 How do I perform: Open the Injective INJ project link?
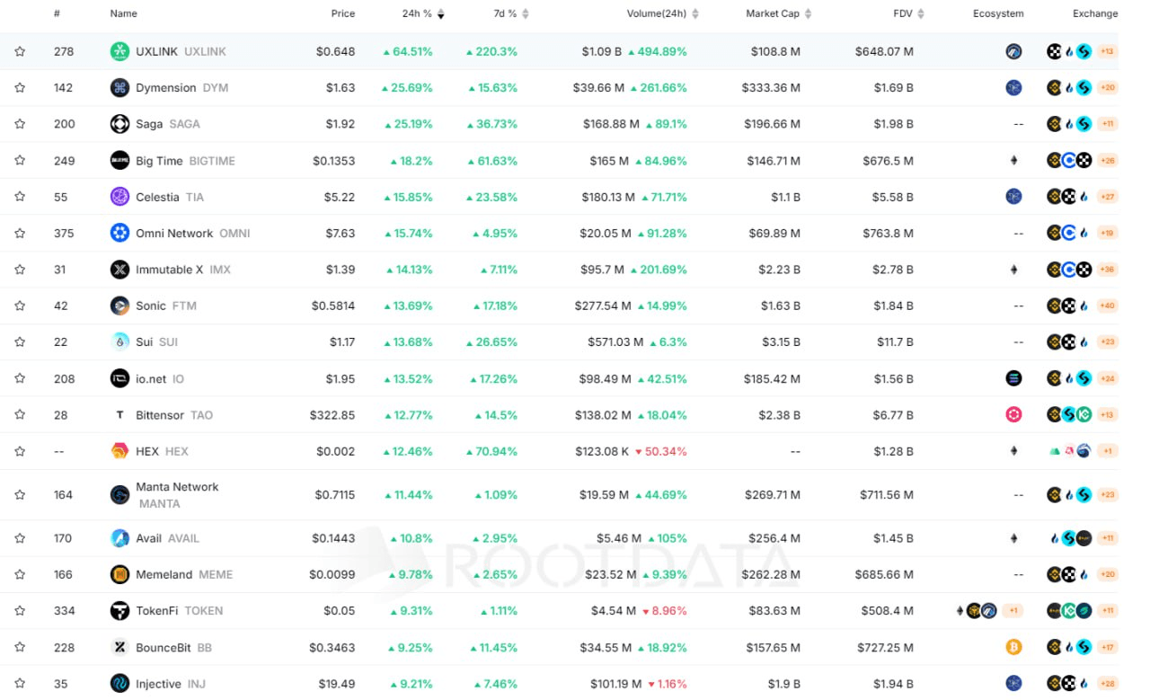[171, 684]
